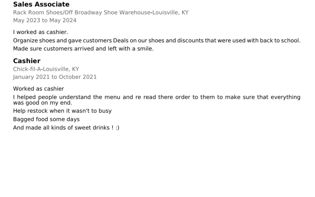315x197 pixels.
Task: Select the January 2021 to October 2021 line
Action: click(55, 77)
